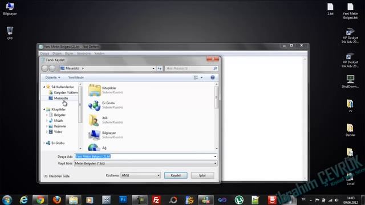Open the address bar history dropdown
Image resolution: width=365 pixels, height=205 pixels.
[x=153, y=68]
